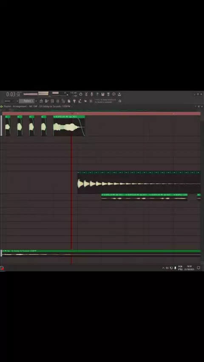Click the save project disk icon
This screenshot has width=204, height=362.
pos(103,94)
